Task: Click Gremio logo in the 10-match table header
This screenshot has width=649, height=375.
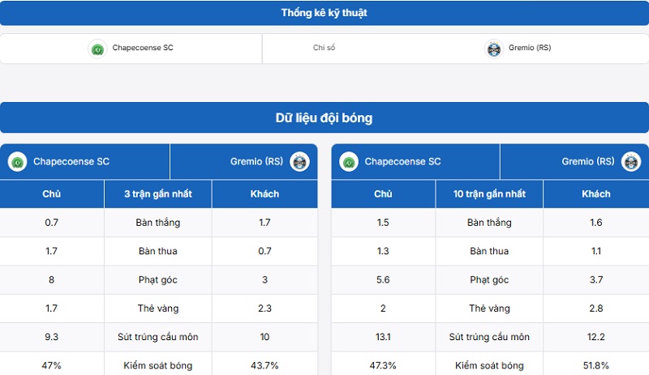Action: click(x=631, y=162)
